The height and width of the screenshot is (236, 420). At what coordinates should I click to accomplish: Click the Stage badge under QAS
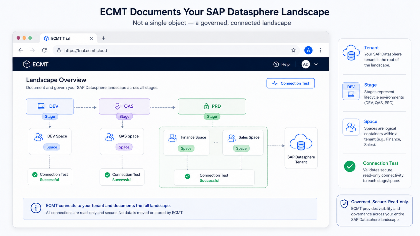tap(124, 116)
